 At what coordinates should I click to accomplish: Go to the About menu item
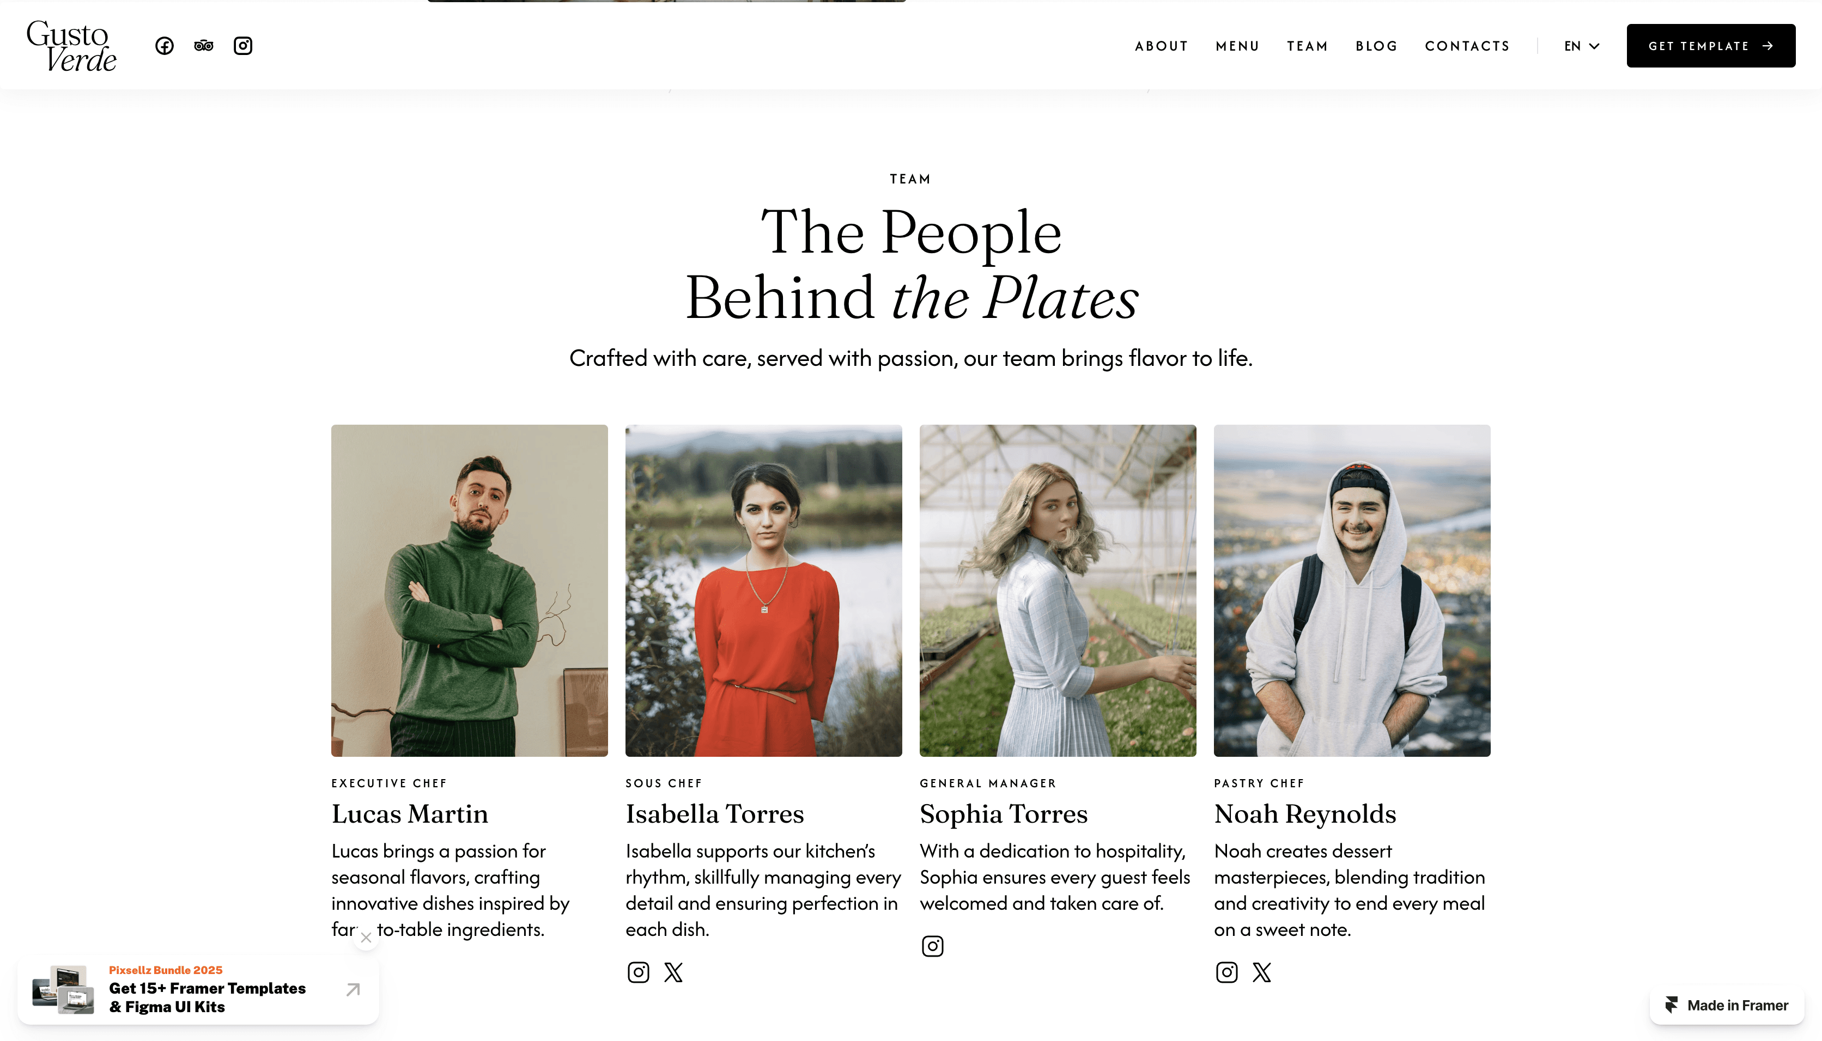[1161, 46]
